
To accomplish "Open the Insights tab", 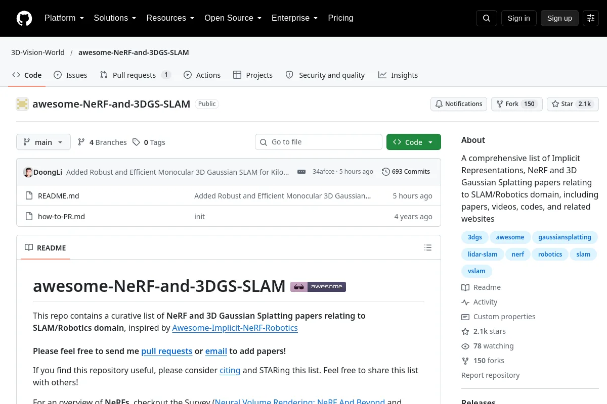I will (398, 75).
